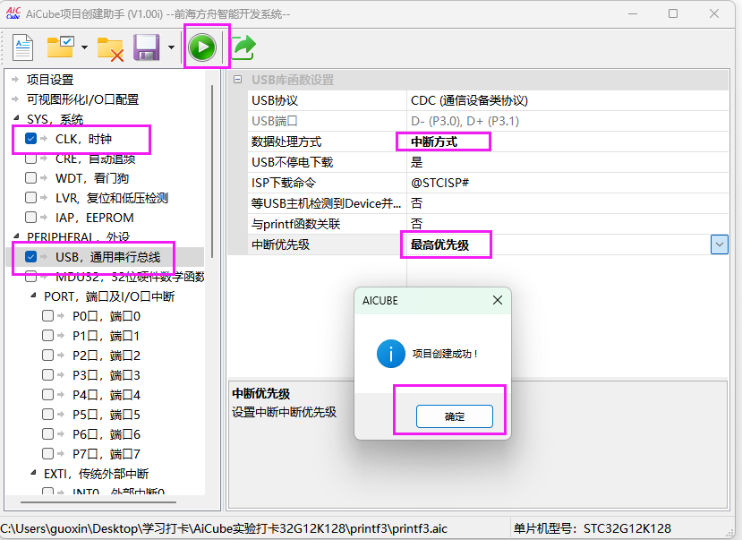Click the 与printf函数关联 value 否
The image size is (742, 540).
click(416, 224)
